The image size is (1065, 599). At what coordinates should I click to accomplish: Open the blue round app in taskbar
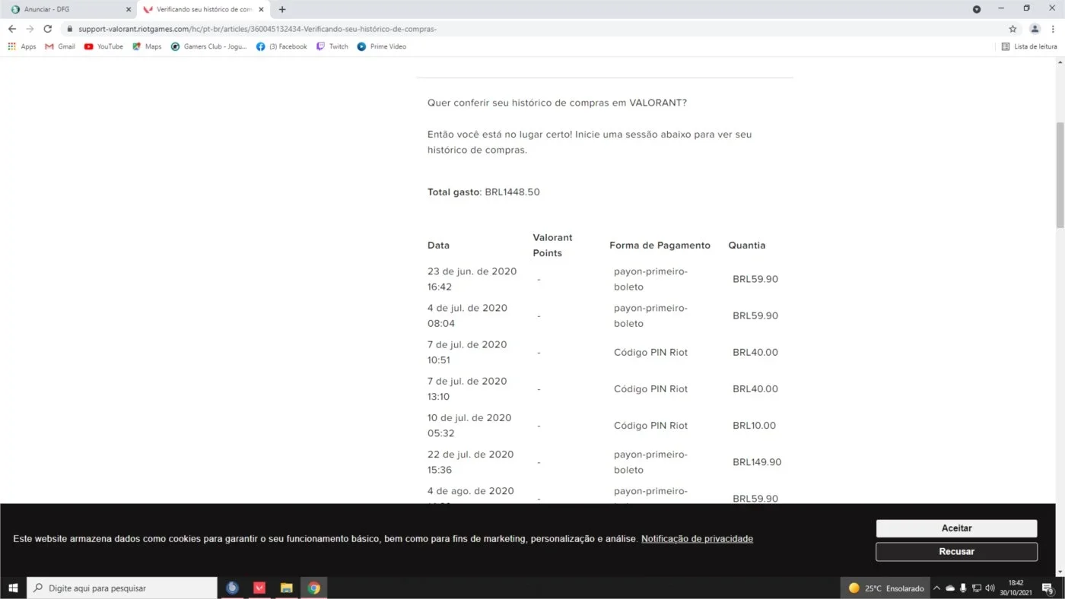[233, 588]
